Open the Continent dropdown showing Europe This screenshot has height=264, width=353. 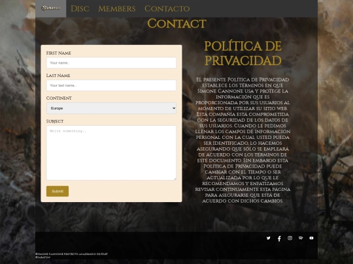coord(111,108)
